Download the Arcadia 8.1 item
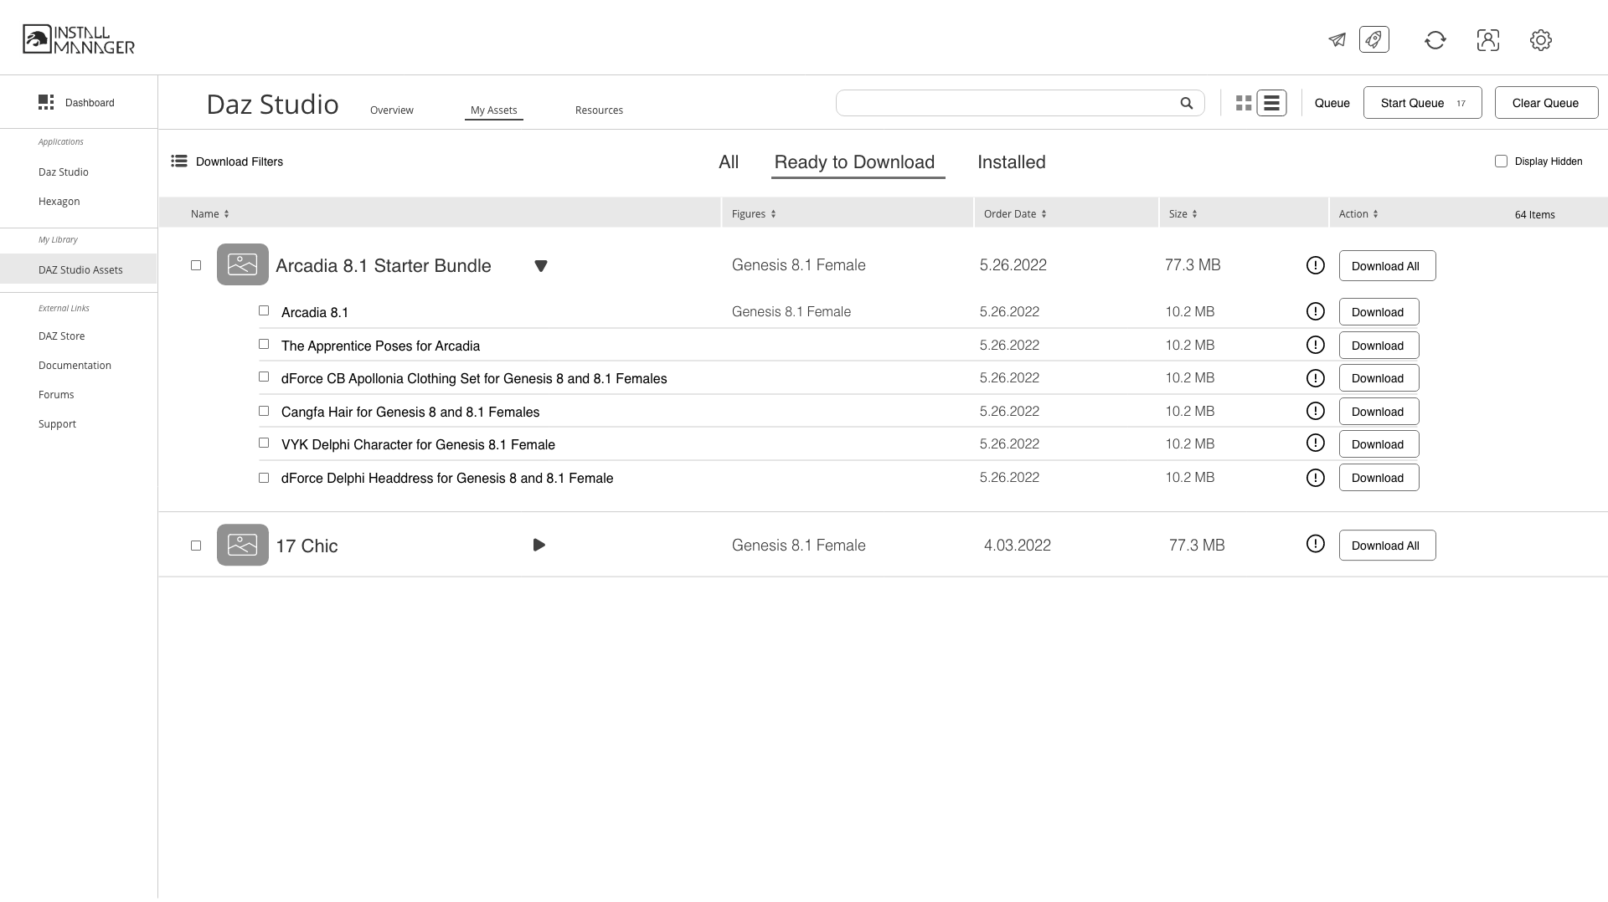The width and height of the screenshot is (1608, 902). 1379,312
